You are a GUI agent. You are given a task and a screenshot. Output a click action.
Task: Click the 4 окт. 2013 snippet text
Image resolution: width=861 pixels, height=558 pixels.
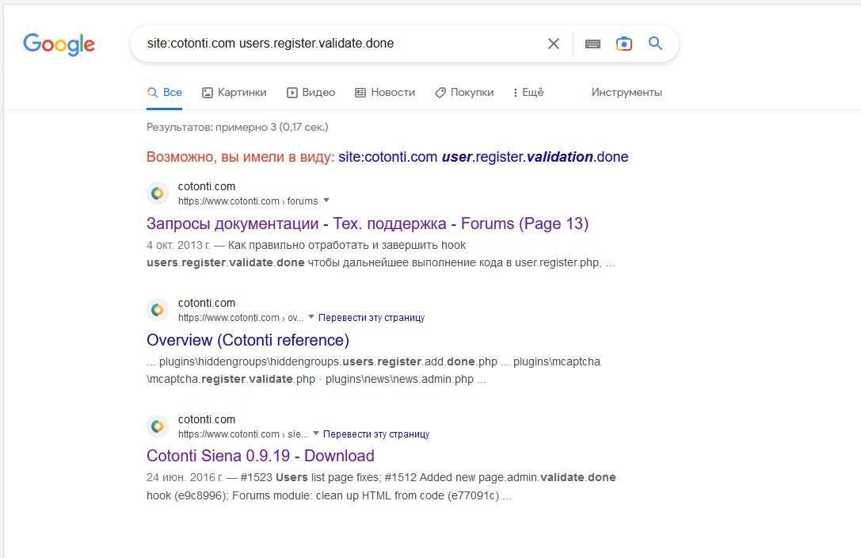[x=380, y=254]
